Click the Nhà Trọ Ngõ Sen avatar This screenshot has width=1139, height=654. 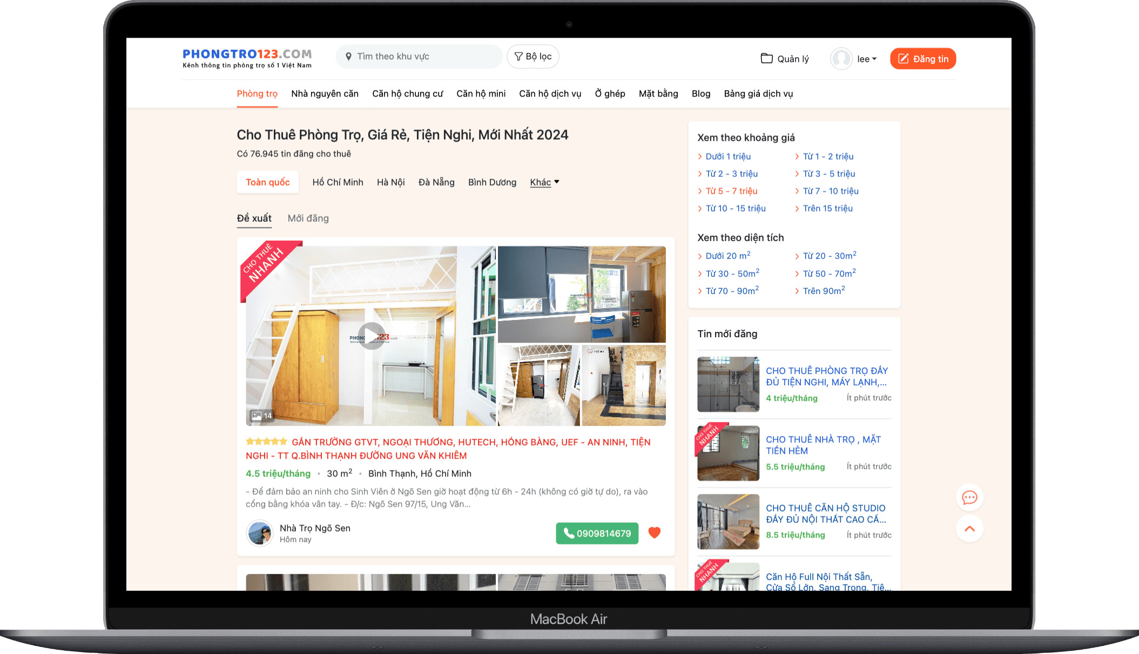tap(260, 533)
